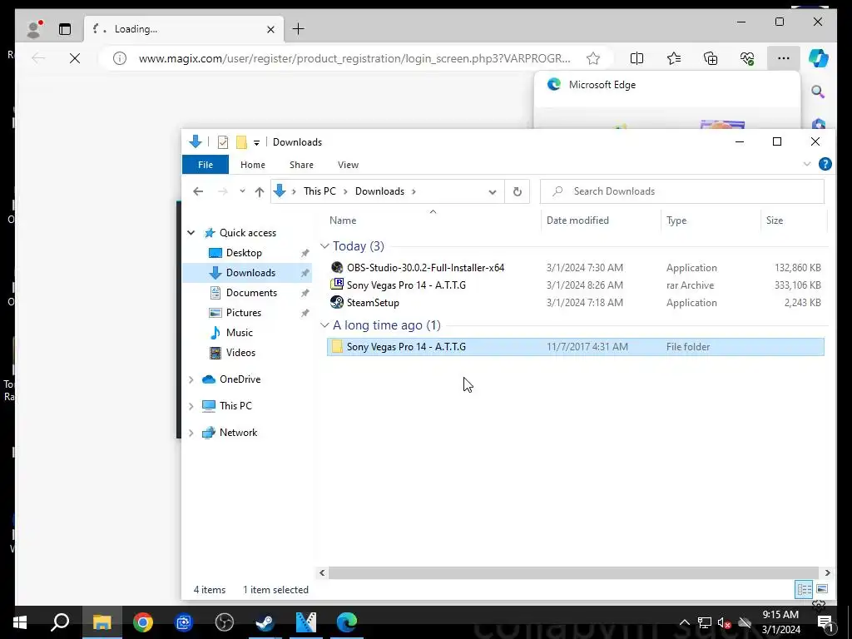Collapse Quick access tree node
The image size is (852, 639).
coord(191,233)
